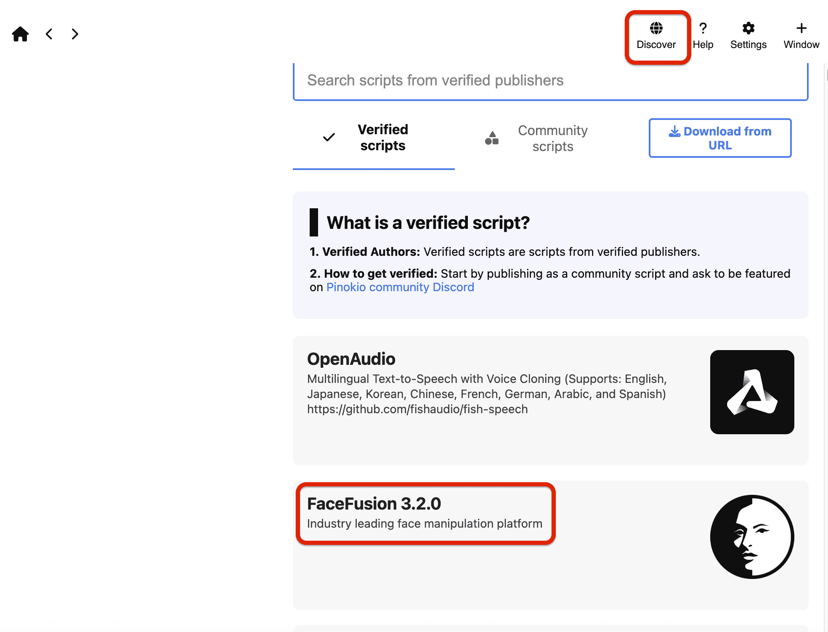Open the Discover globe icon
The image size is (828, 632).
click(656, 29)
